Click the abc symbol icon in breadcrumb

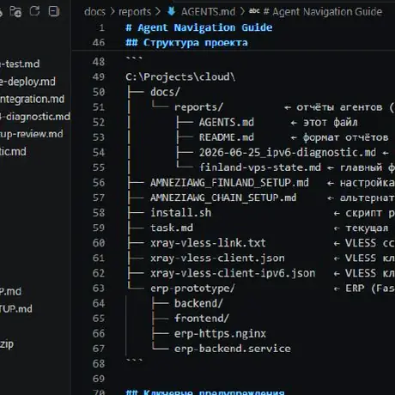[x=254, y=11]
